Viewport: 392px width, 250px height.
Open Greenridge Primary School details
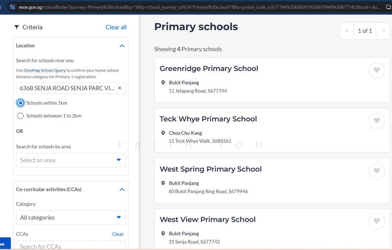(x=209, y=68)
